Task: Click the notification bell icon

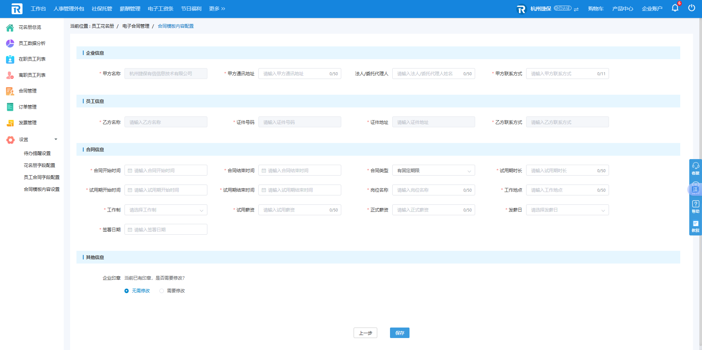Action: point(675,8)
